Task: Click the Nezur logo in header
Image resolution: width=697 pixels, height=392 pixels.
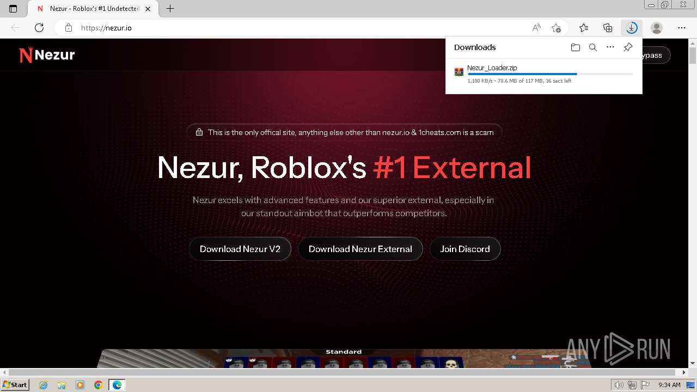Action: click(x=47, y=55)
